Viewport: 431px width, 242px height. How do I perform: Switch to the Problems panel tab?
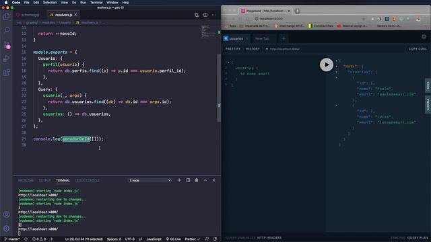coord(26,181)
